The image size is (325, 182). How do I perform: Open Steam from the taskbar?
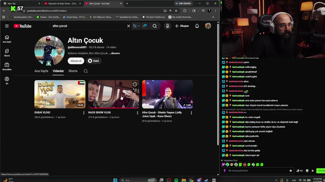point(206,180)
